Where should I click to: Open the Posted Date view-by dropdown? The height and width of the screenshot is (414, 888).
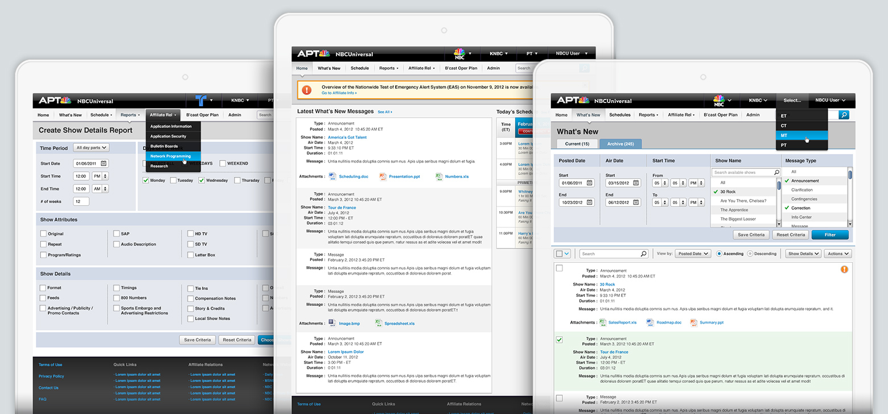pyautogui.click(x=693, y=254)
